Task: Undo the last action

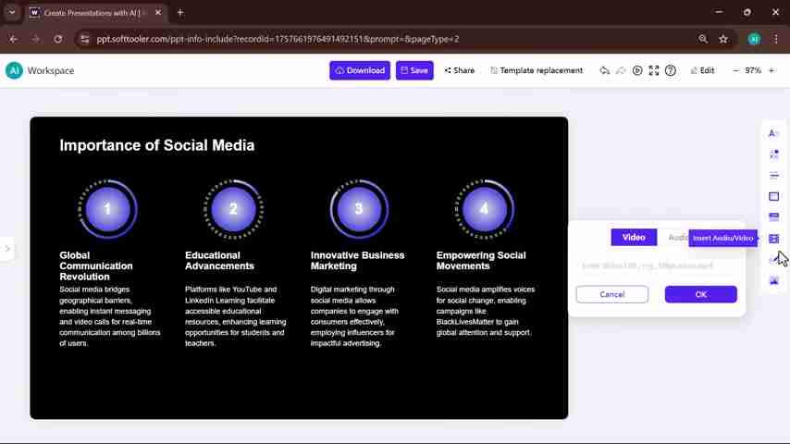Action: 604,70
